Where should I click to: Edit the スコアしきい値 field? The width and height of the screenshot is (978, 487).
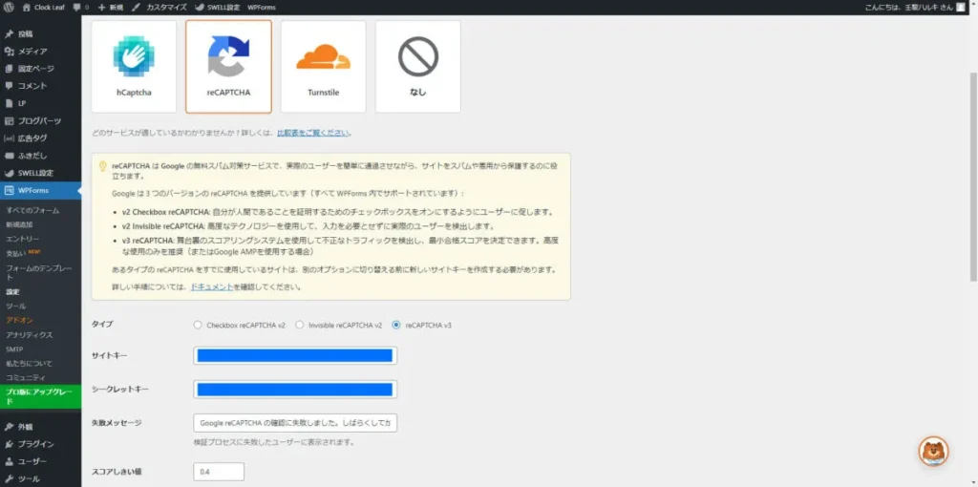(219, 472)
